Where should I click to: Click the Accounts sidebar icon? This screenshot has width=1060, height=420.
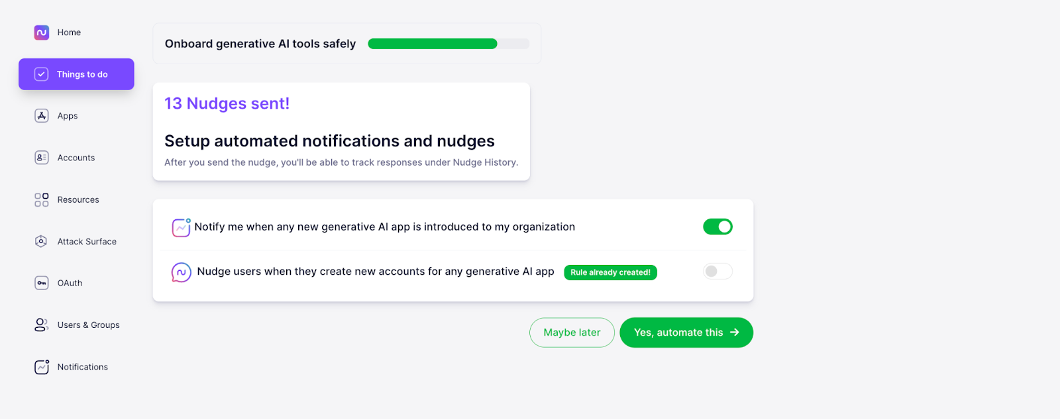tap(40, 157)
